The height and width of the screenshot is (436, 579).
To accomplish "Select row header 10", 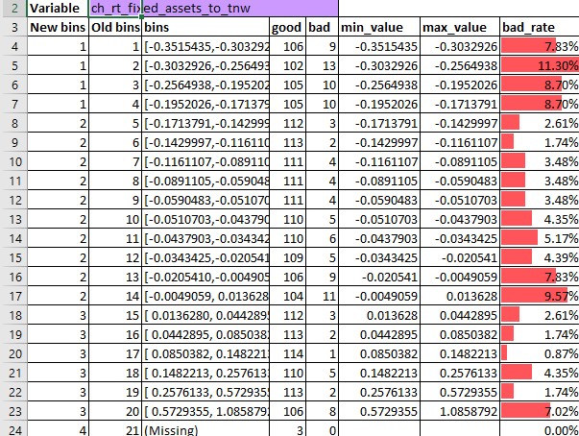I will [x=14, y=161].
